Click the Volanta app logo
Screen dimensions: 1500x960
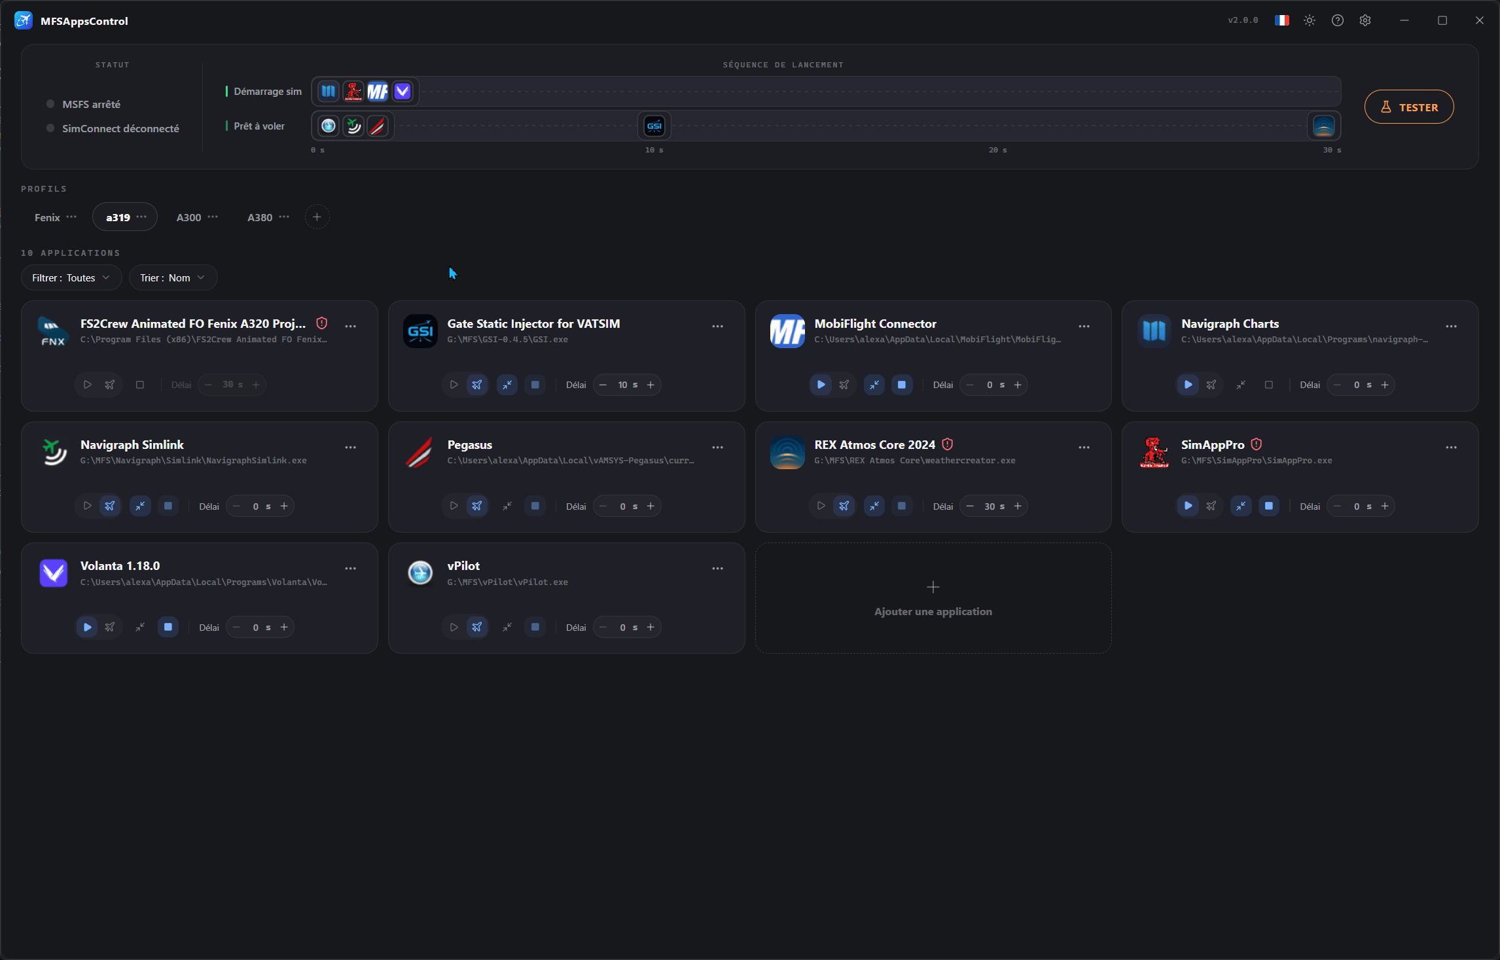54,573
